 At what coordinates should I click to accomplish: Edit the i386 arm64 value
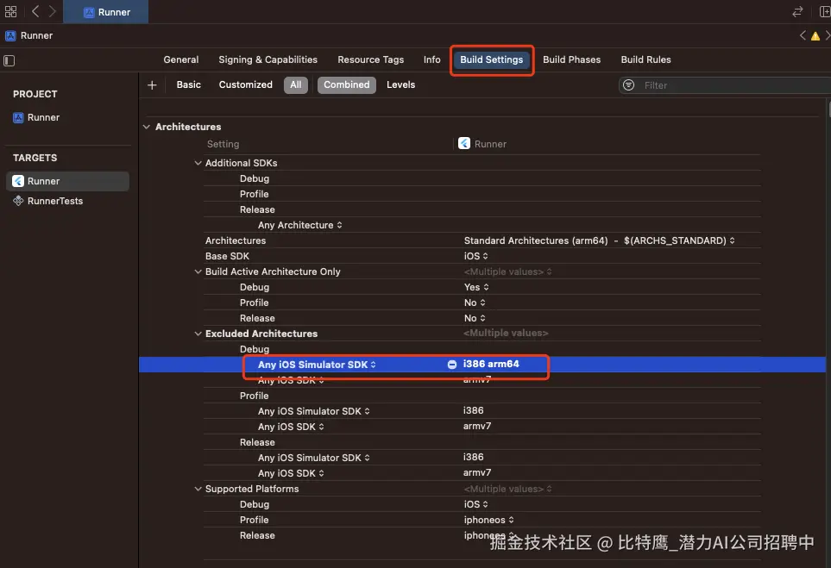coord(491,365)
